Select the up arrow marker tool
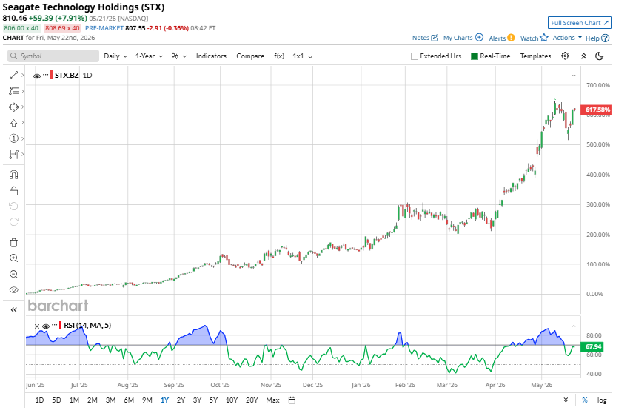This screenshot has height=416, width=630. pos(13,123)
